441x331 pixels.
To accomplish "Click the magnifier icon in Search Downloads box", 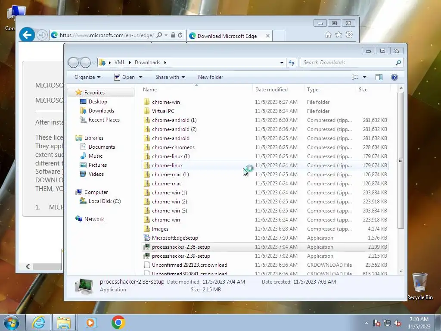I will [398, 62].
